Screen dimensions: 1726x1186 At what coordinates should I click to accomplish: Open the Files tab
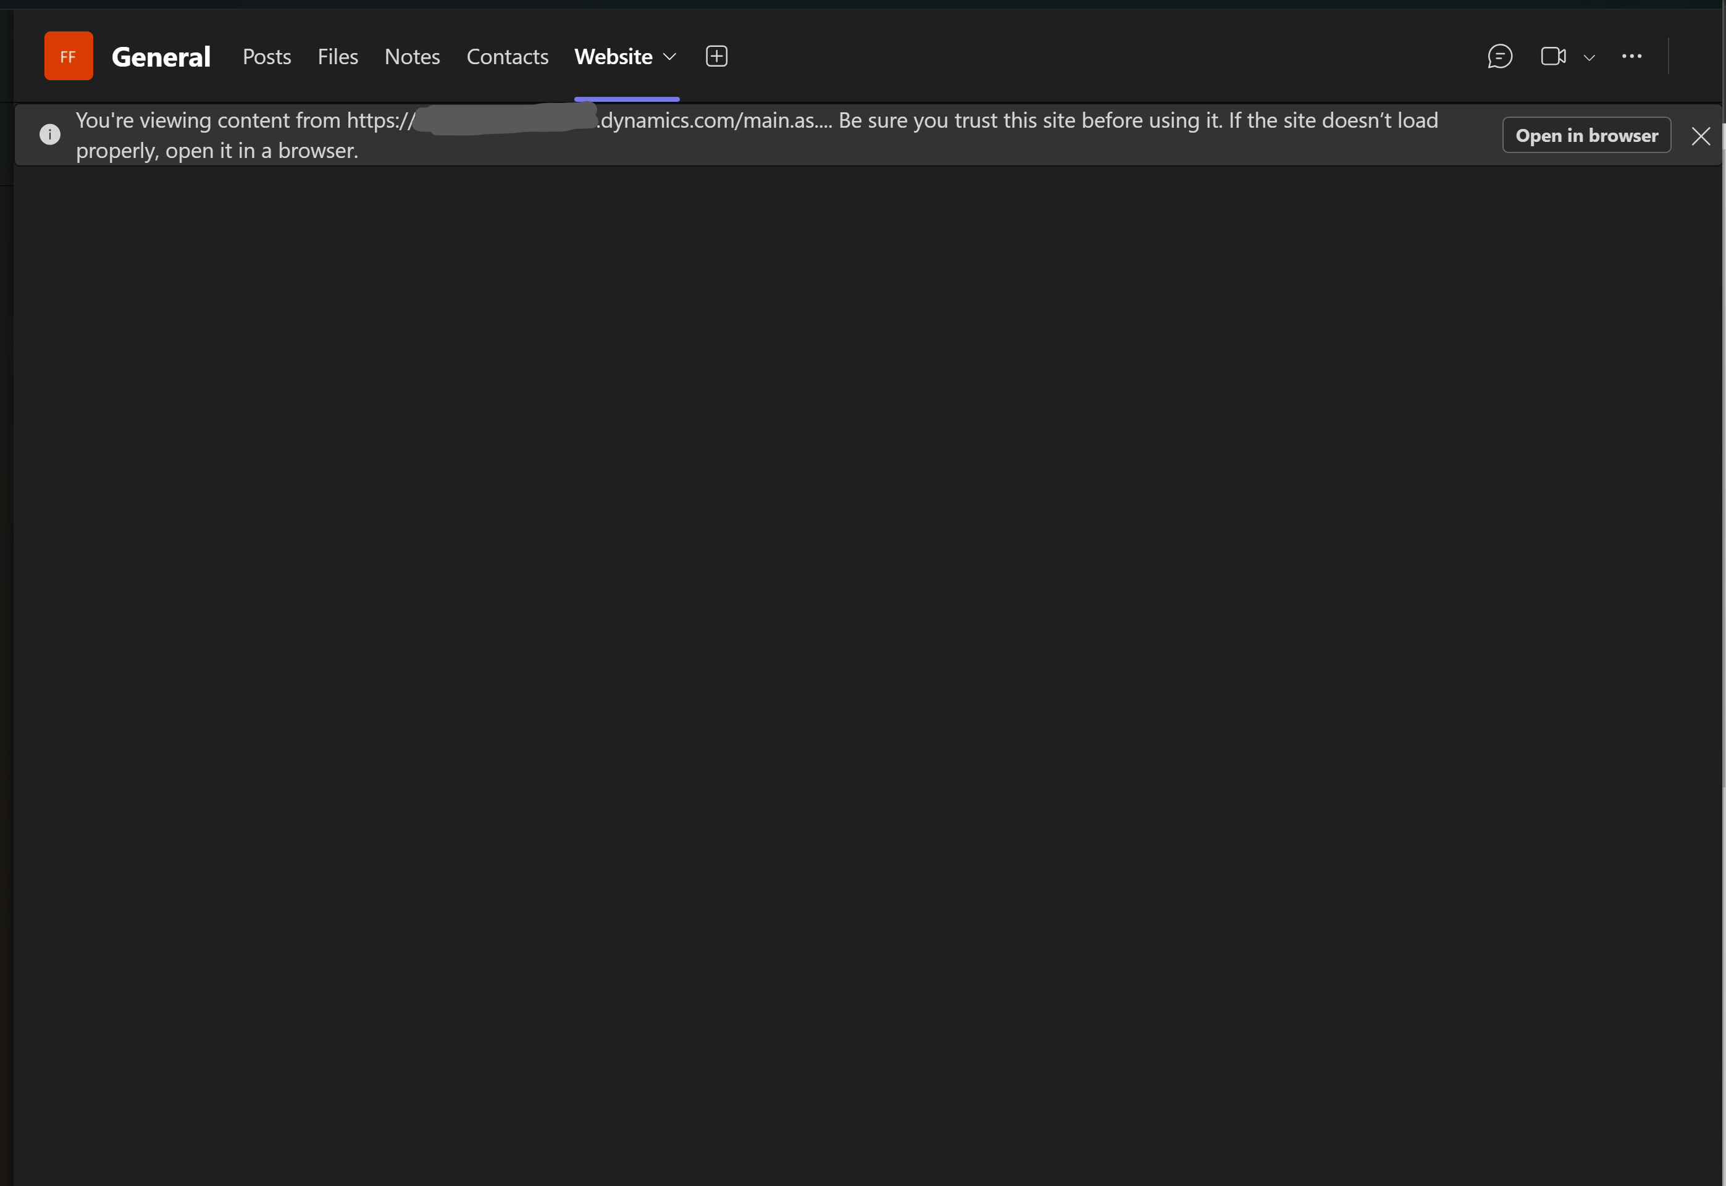[337, 57]
